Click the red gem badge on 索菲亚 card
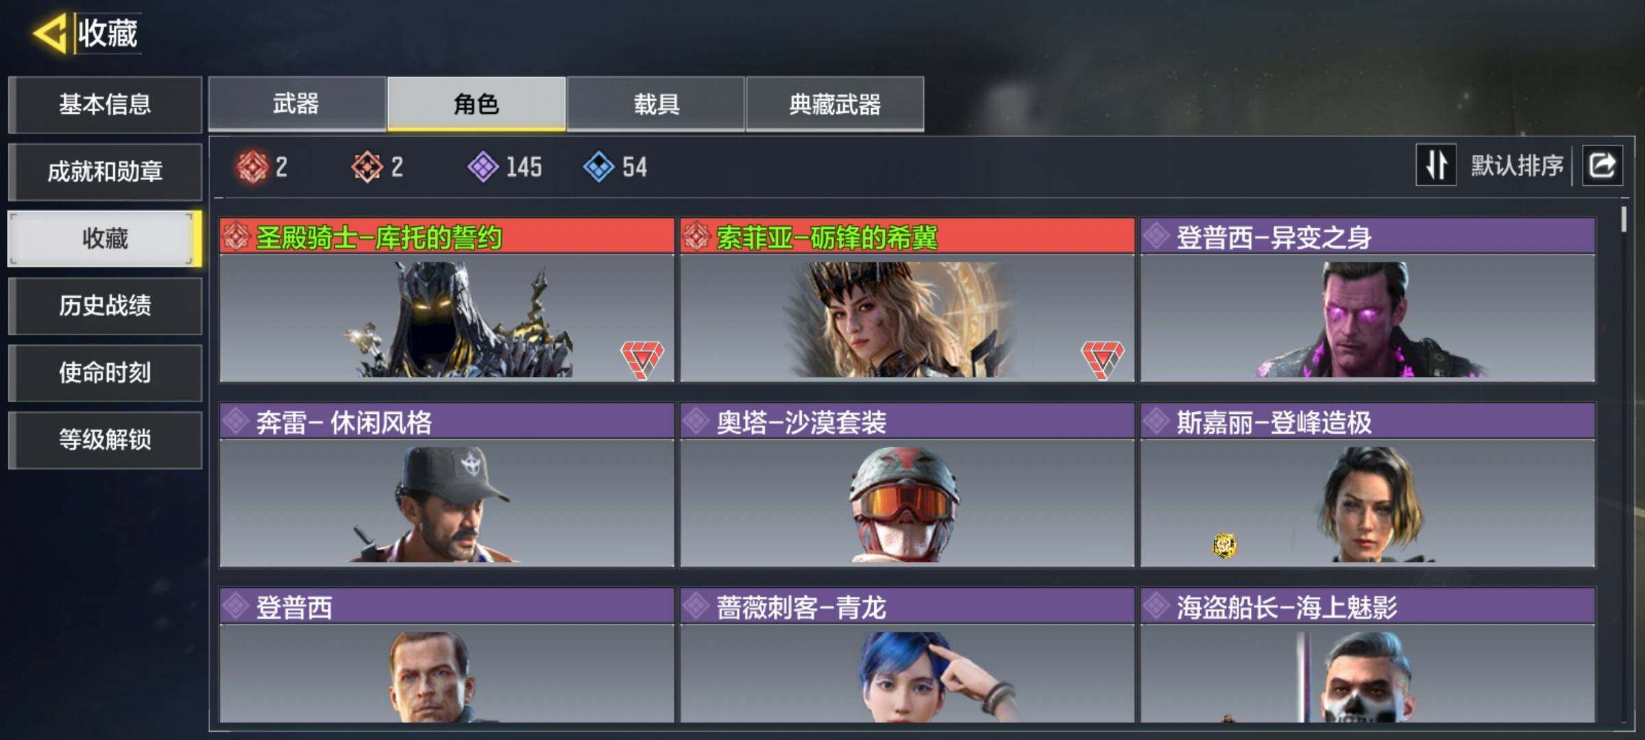Viewport: 1645px width, 740px height. coord(1102,359)
